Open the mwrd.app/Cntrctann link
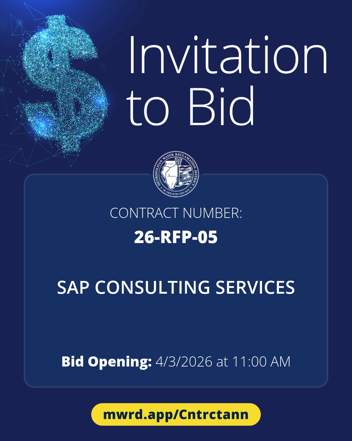Image resolution: width=352 pixels, height=441 pixels. point(176,415)
